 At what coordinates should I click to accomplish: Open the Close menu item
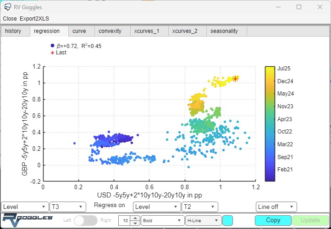[x=10, y=19]
